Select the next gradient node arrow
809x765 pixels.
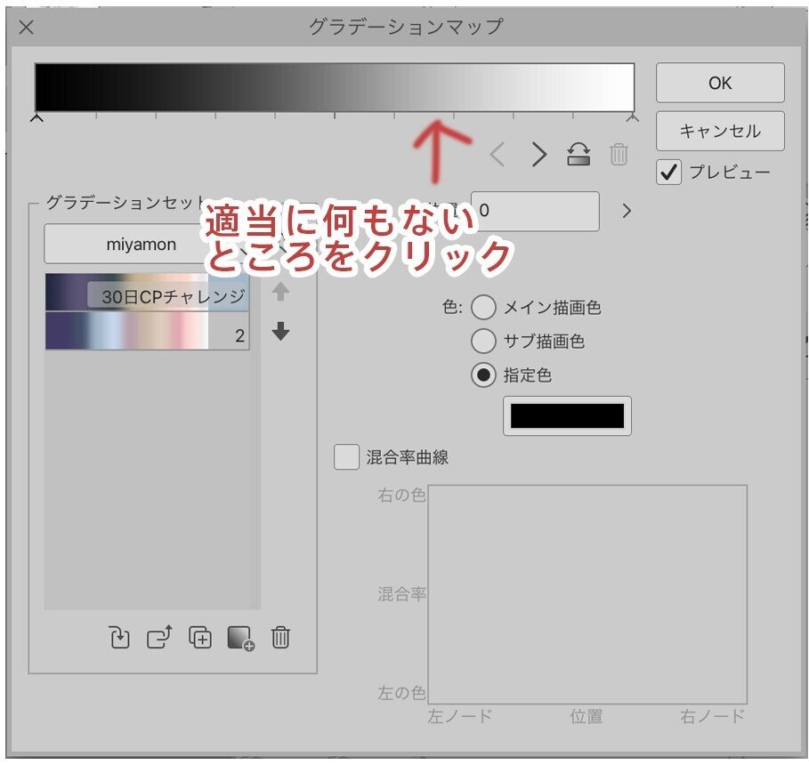point(538,155)
